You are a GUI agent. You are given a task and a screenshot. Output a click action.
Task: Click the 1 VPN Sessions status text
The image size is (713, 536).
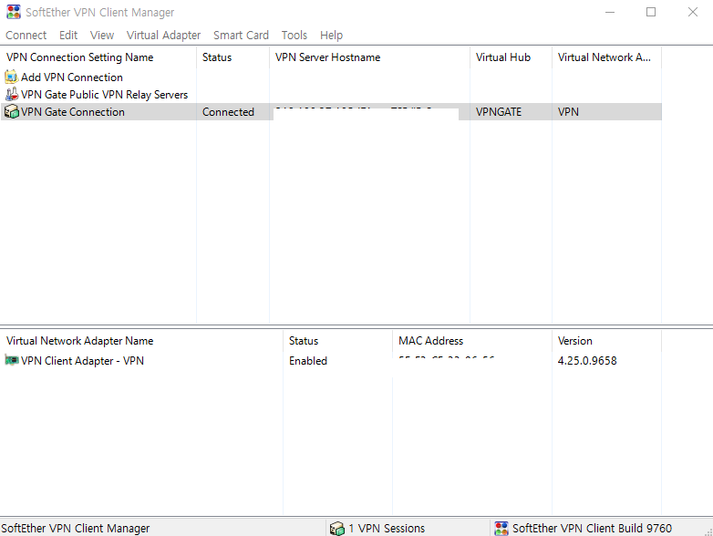pos(387,529)
